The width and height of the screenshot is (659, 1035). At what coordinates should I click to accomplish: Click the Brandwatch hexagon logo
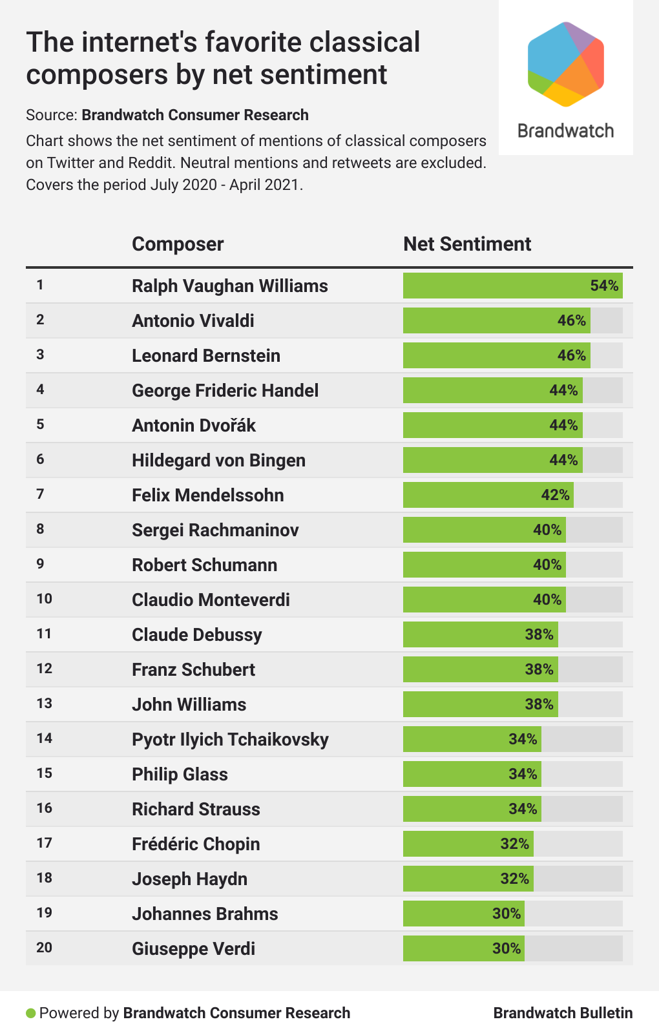click(x=565, y=65)
